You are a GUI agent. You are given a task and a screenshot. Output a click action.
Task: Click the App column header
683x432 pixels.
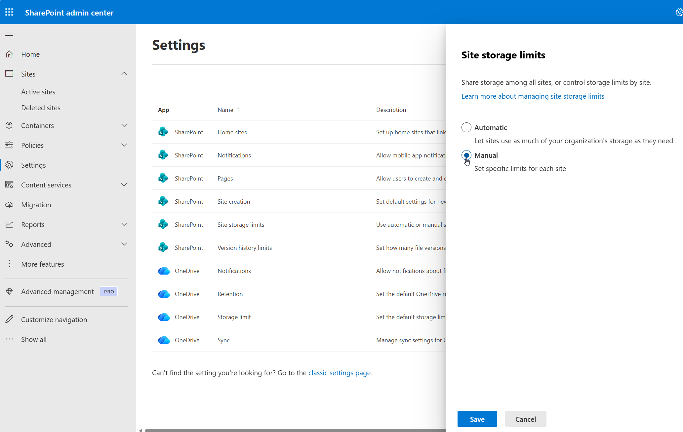(x=164, y=110)
